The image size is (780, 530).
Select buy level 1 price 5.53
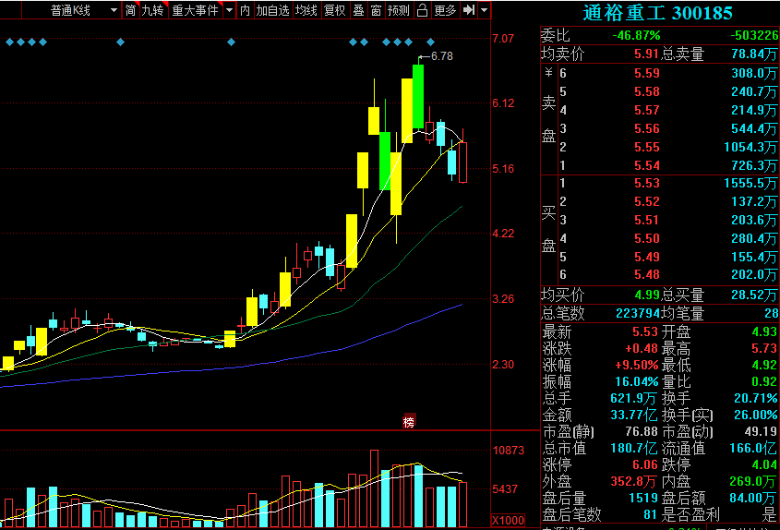647,183
